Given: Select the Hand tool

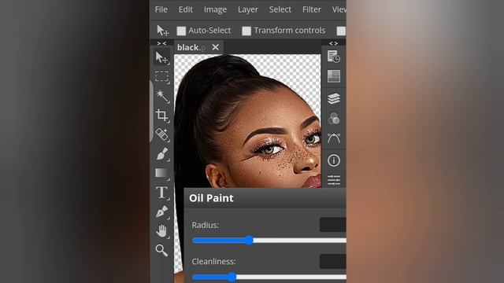Looking at the screenshot, I should (x=161, y=231).
